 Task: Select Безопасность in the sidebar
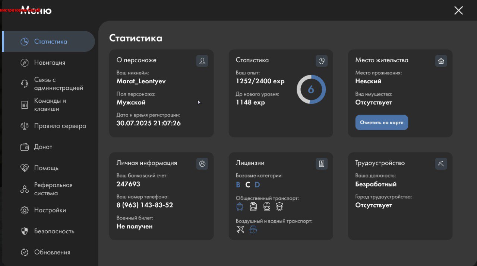click(x=54, y=231)
